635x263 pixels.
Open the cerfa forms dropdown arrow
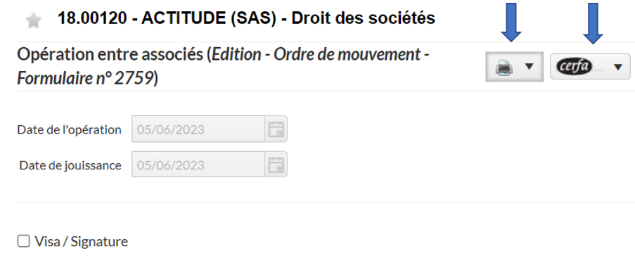pos(617,67)
